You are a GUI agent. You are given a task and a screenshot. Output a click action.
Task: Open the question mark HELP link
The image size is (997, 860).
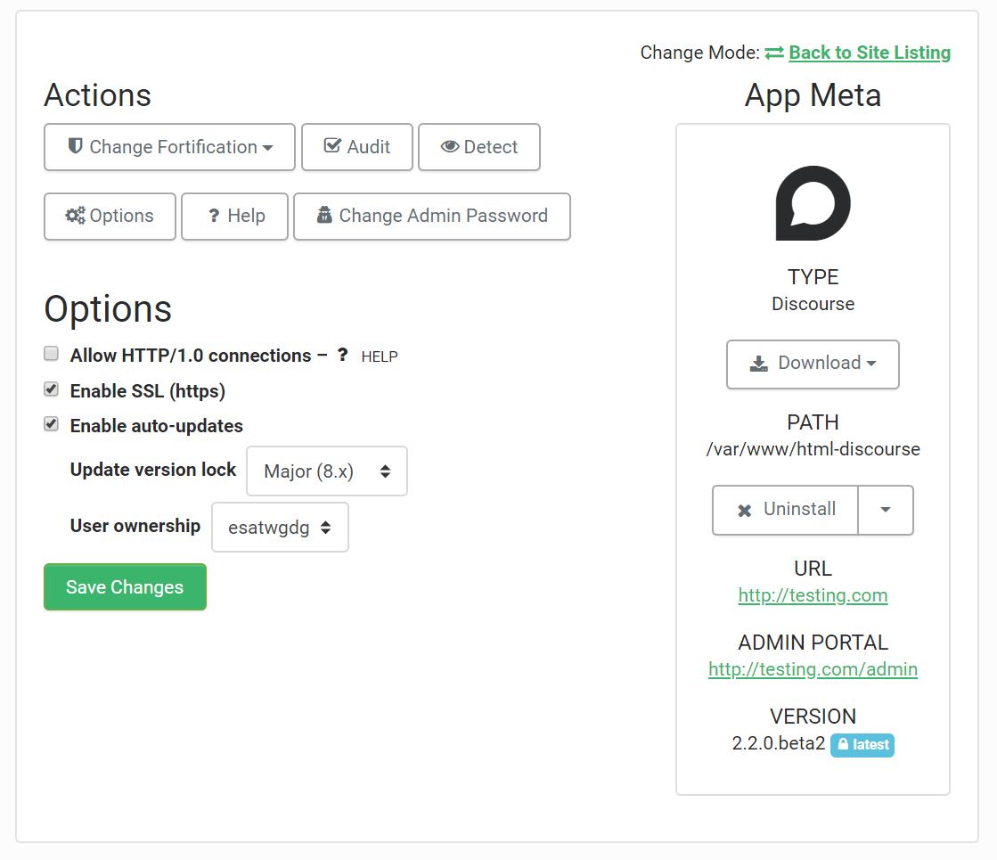(x=367, y=356)
